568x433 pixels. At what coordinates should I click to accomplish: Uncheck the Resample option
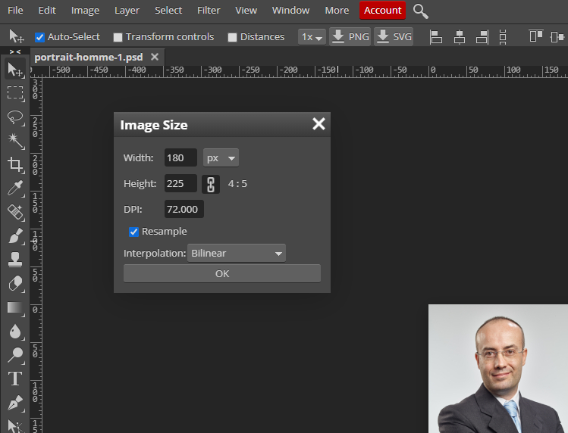(x=134, y=232)
